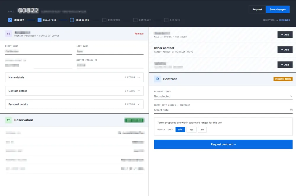Click the Pending Terms status badge
Screen dimensions: 296x196
coord(283,79)
